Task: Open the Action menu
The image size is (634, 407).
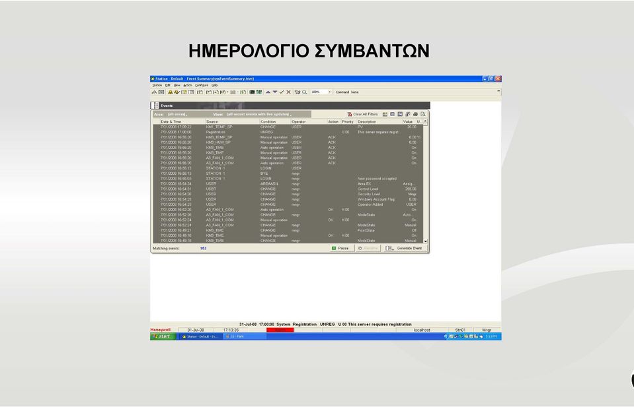Action: (188, 86)
